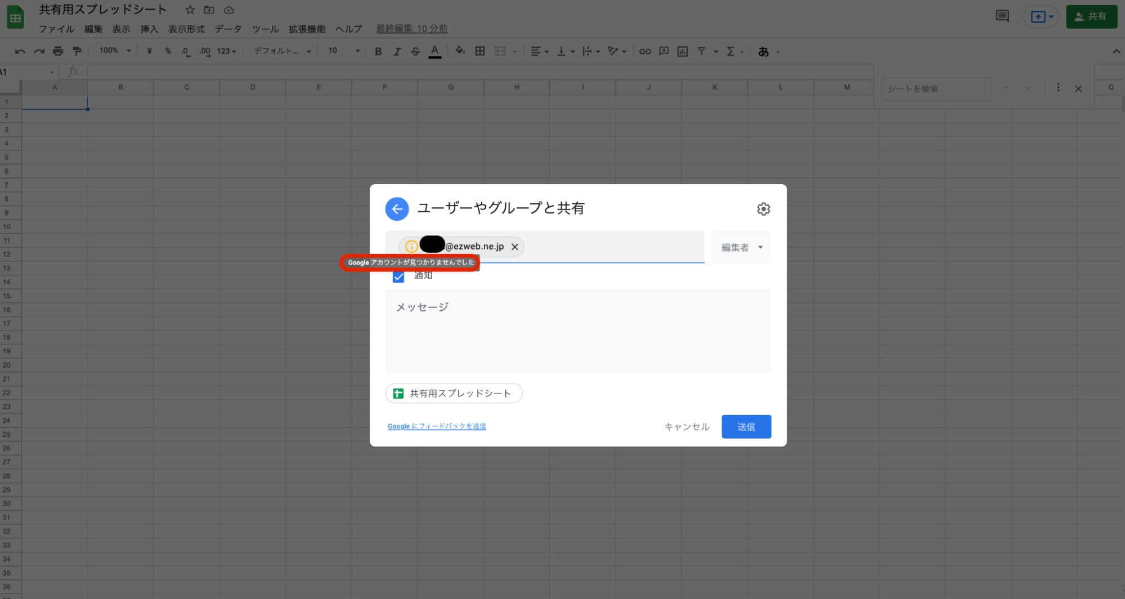The height and width of the screenshot is (599, 1125).
Task: Click the 送信 send button
Action: [x=746, y=427]
